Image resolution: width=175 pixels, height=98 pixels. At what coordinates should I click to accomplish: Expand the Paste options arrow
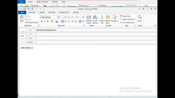click(x=22, y=23)
